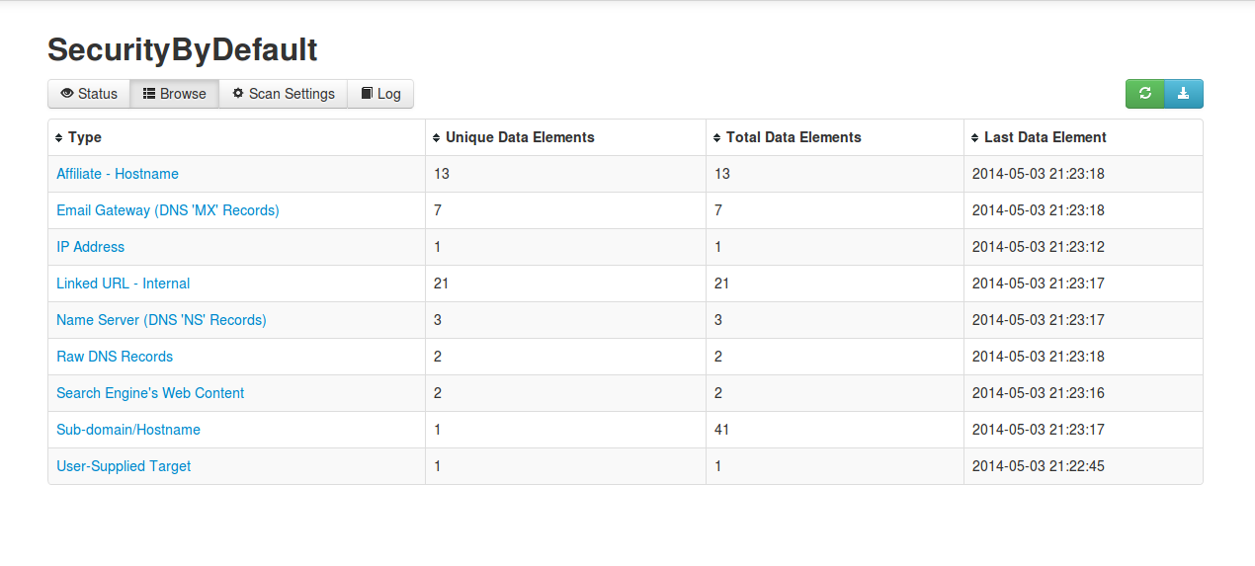1255x566 pixels.
Task: Open the IP Address link
Action: tap(91, 247)
